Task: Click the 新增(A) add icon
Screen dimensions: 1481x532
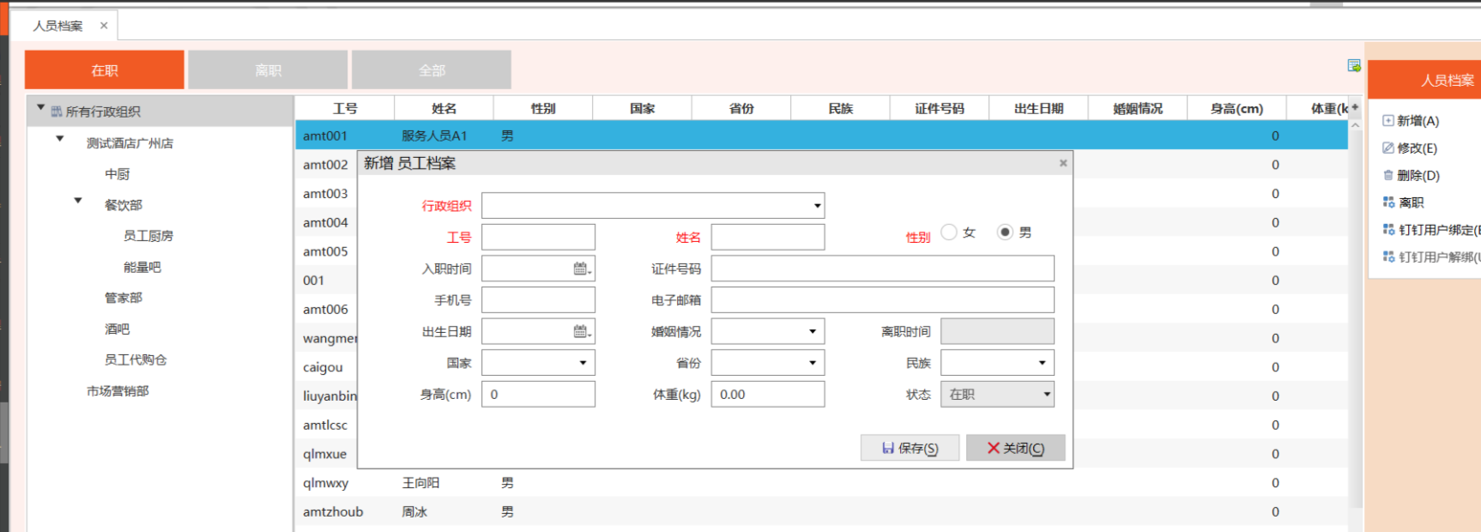Action: click(x=1387, y=121)
